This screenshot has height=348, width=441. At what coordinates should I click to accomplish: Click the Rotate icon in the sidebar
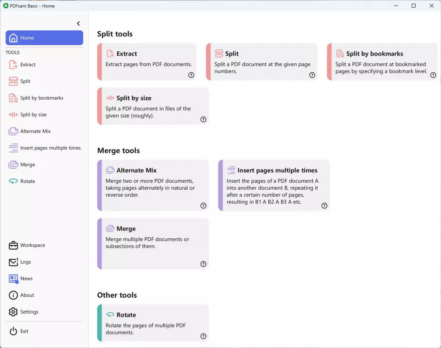click(x=13, y=181)
